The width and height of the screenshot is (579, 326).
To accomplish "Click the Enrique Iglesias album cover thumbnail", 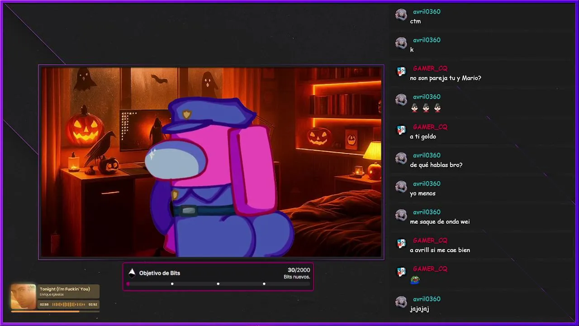I will point(24,297).
